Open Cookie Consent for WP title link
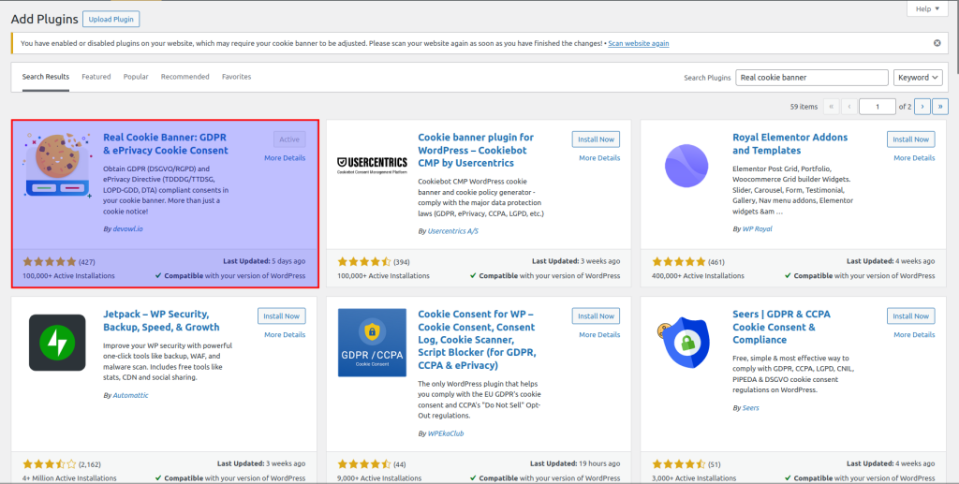959x484 pixels. click(x=477, y=340)
